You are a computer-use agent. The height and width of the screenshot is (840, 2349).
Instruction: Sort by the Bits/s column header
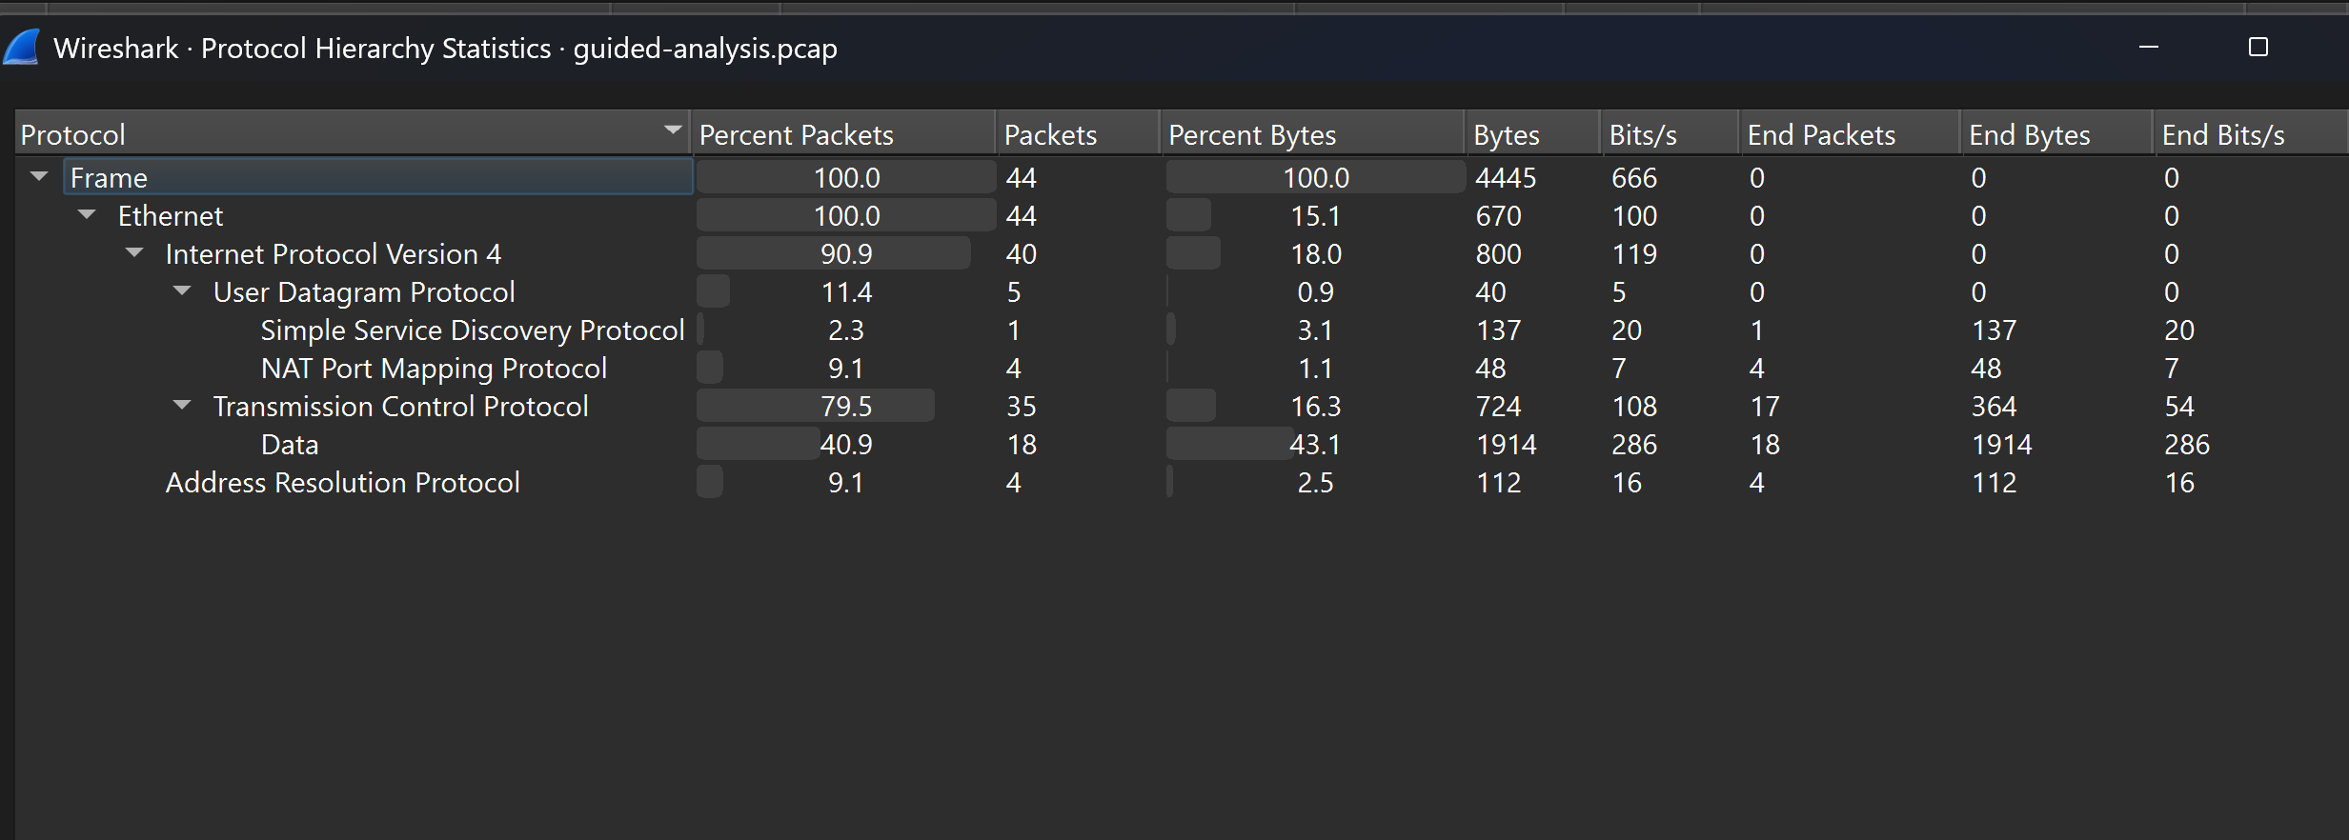coord(1671,134)
